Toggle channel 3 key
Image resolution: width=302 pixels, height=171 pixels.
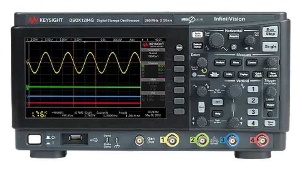tap(253, 112)
